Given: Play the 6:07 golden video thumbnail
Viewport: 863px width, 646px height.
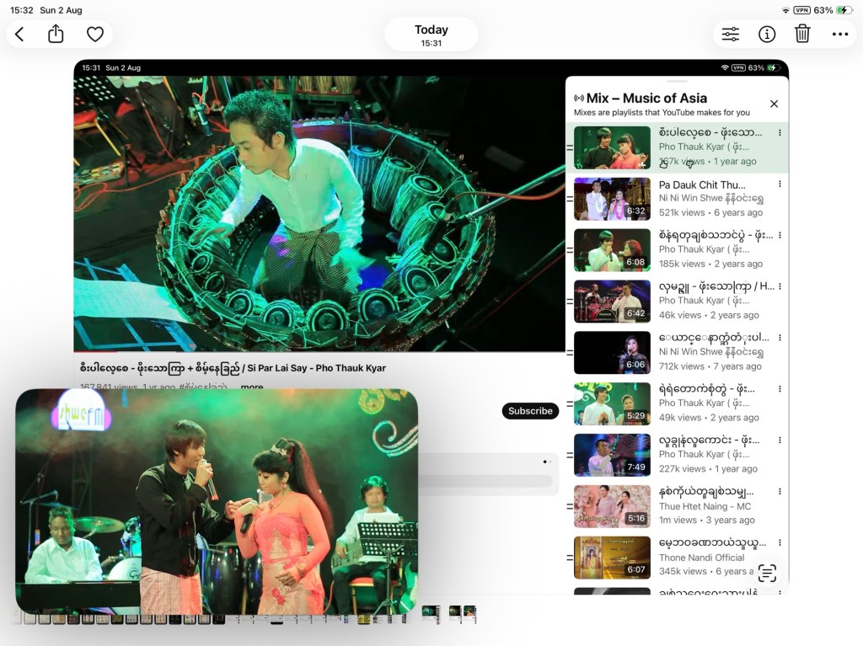Looking at the screenshot, I should click(612, 558).
